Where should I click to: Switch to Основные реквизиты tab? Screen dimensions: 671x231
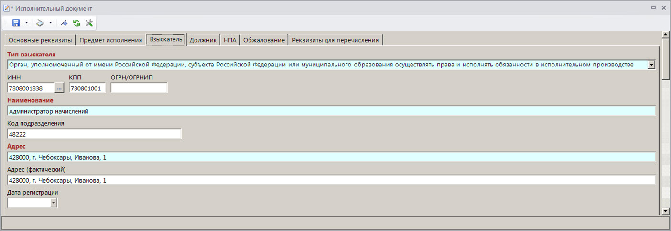point(40,40)
